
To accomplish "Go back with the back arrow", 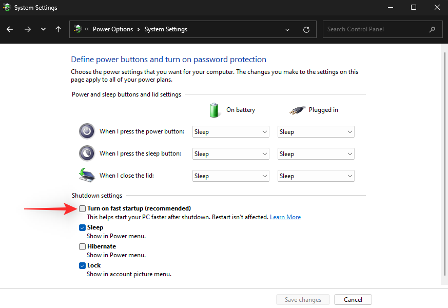I will (x=10, y=29).
